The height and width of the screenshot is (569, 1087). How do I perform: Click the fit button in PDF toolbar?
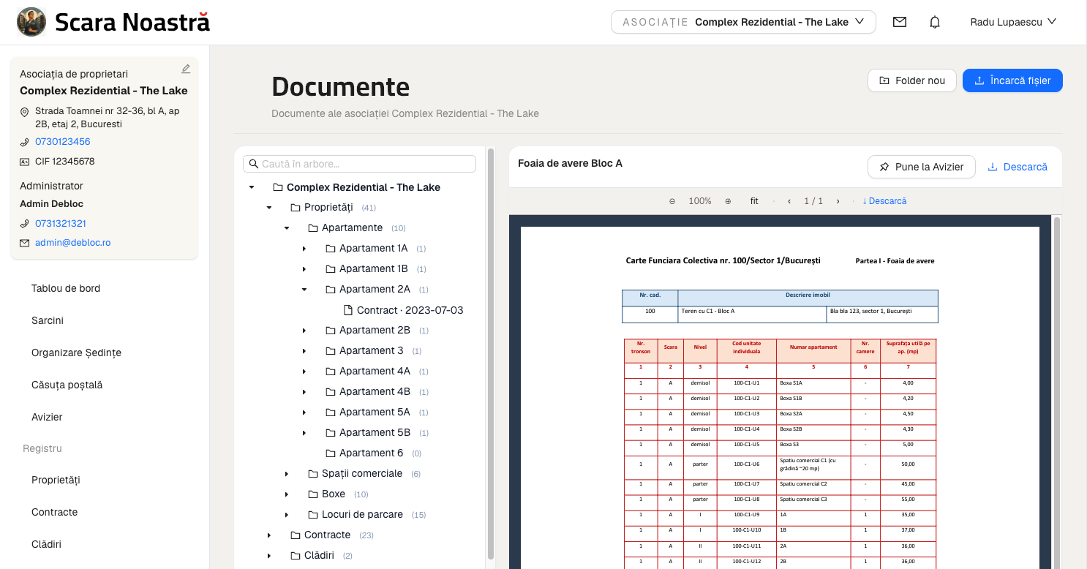(754, 201)
